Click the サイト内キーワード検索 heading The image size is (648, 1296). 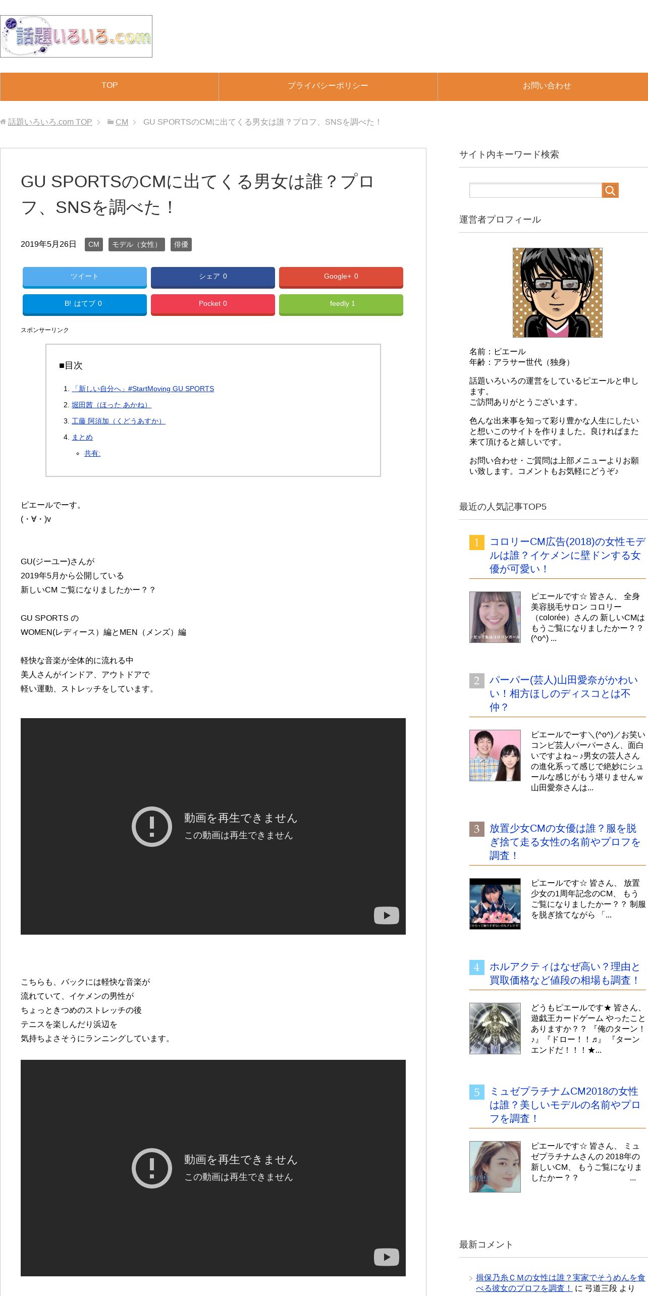pyautogui.click(x=509, y=154)
